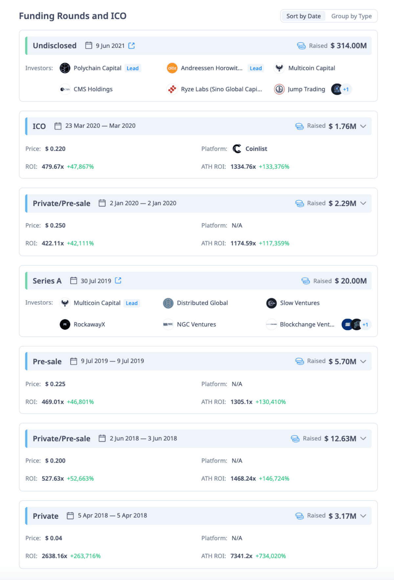394x580 pixels.
Task: Click the Jump Trading logo
Action: (279, 89)
